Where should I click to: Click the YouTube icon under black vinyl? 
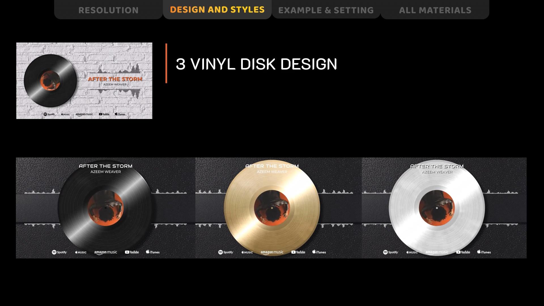pos(132,252)
